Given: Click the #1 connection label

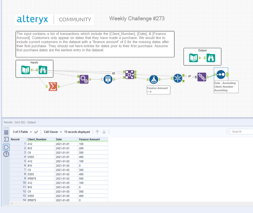Looking at the screenshot, I should coord(190,76).
